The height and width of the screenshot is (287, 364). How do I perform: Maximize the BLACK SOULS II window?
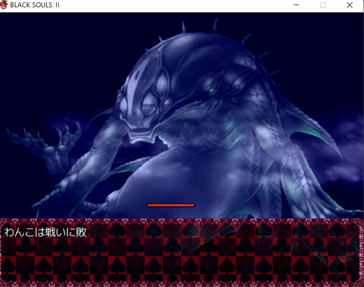[323, 5]
